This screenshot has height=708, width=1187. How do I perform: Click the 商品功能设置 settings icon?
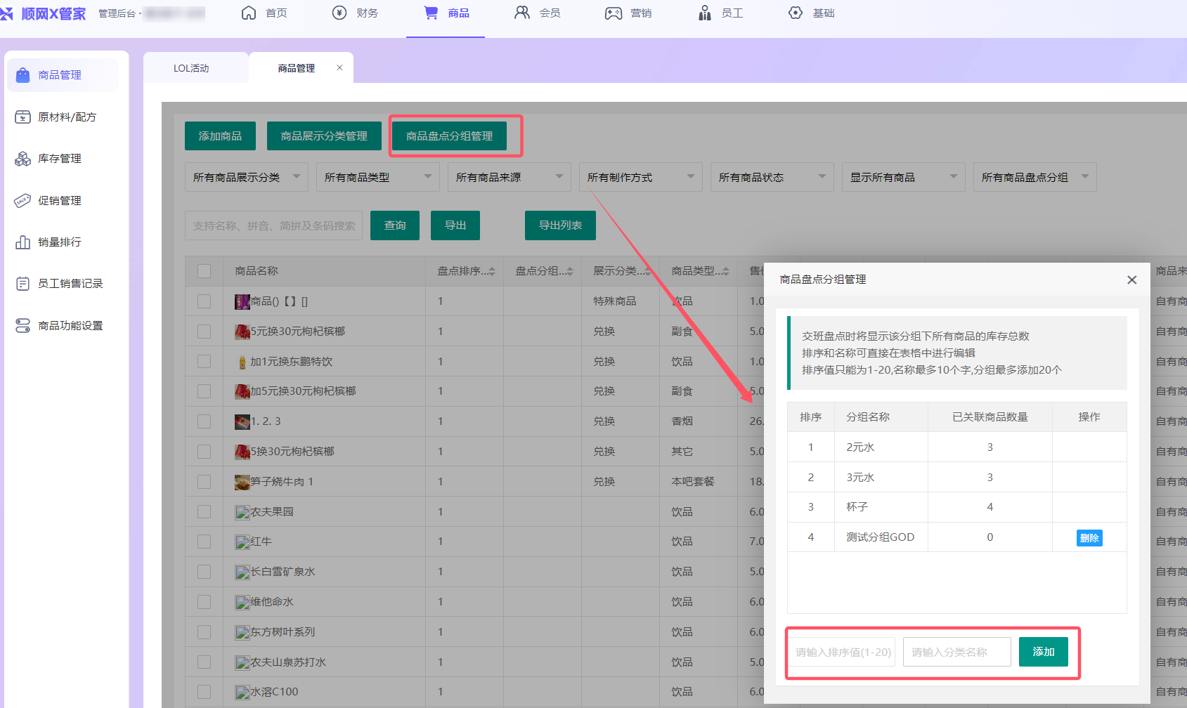(22, 326)
